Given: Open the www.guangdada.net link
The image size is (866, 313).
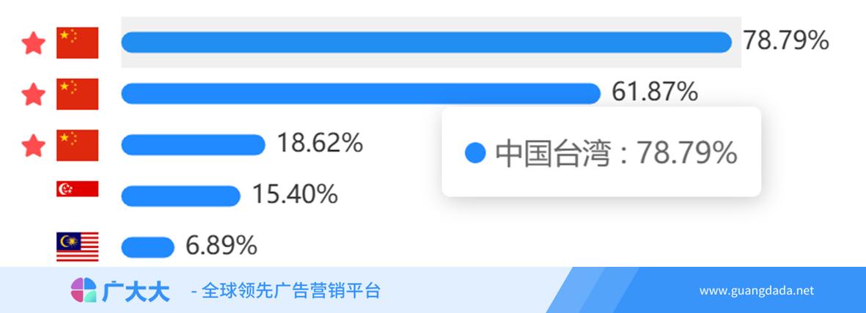Looking at the screenshot, I should 757,291.
